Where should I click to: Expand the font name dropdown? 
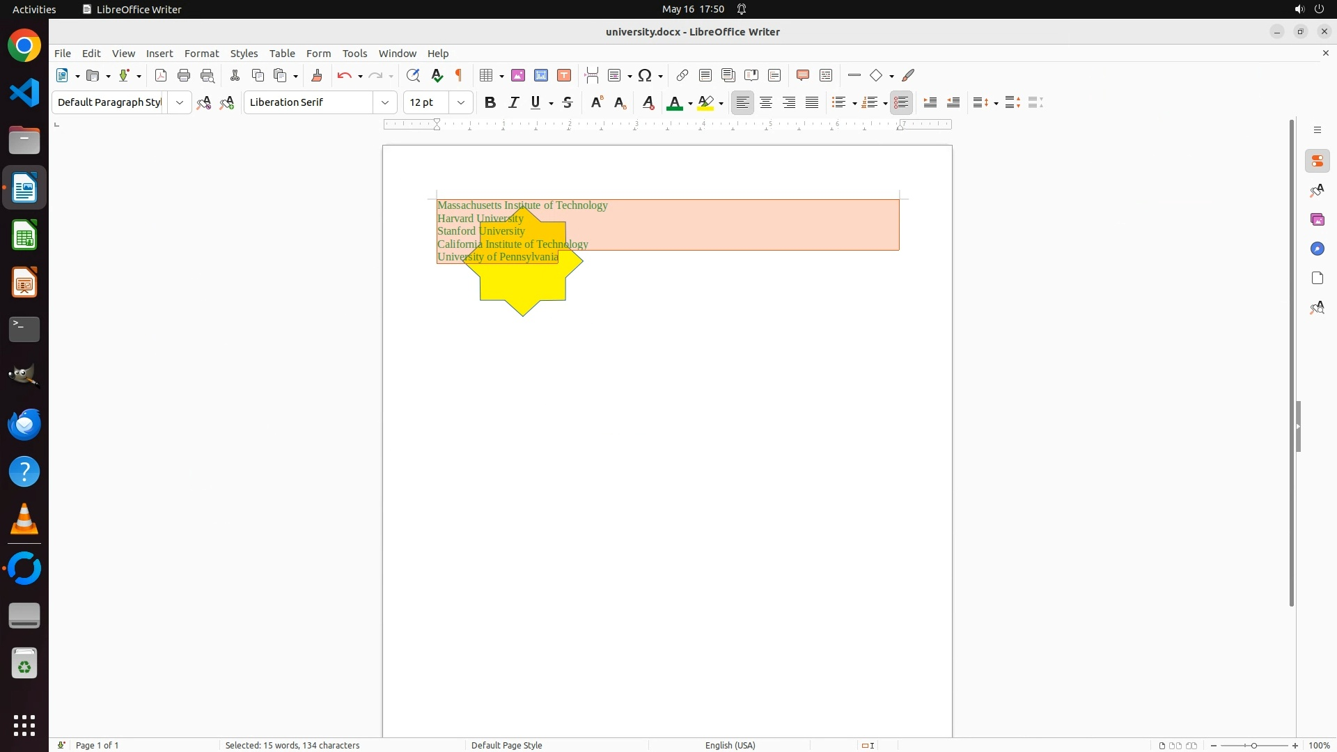pyautogui.click(x=384, y=103)
